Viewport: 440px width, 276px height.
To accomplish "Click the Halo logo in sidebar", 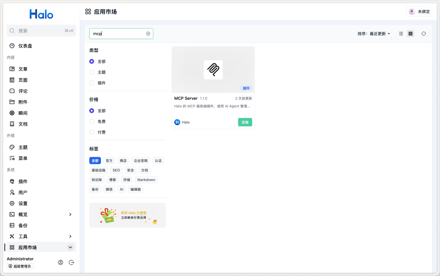I will [x=41, y=14].
